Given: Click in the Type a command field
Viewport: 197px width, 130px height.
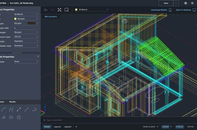Looking at the screenshot, I should pos(102,120).
